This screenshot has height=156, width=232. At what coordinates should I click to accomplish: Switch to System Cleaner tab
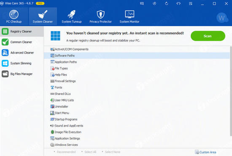pos(43,16)
